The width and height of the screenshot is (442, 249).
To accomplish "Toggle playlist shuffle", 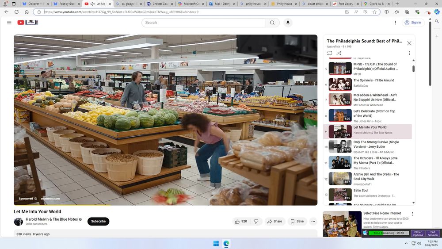I will (339, 53).
